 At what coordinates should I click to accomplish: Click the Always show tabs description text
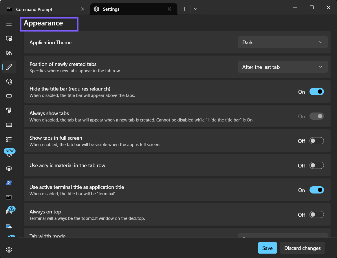pos(141,120)
